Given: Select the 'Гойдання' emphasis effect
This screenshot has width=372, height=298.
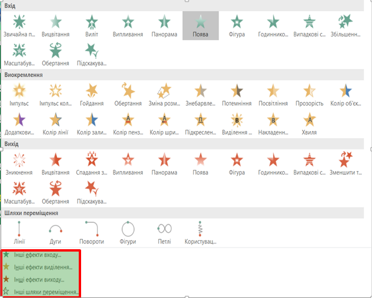Looking at the screenshot, I should pyautogui.click(x=92, y=93).
